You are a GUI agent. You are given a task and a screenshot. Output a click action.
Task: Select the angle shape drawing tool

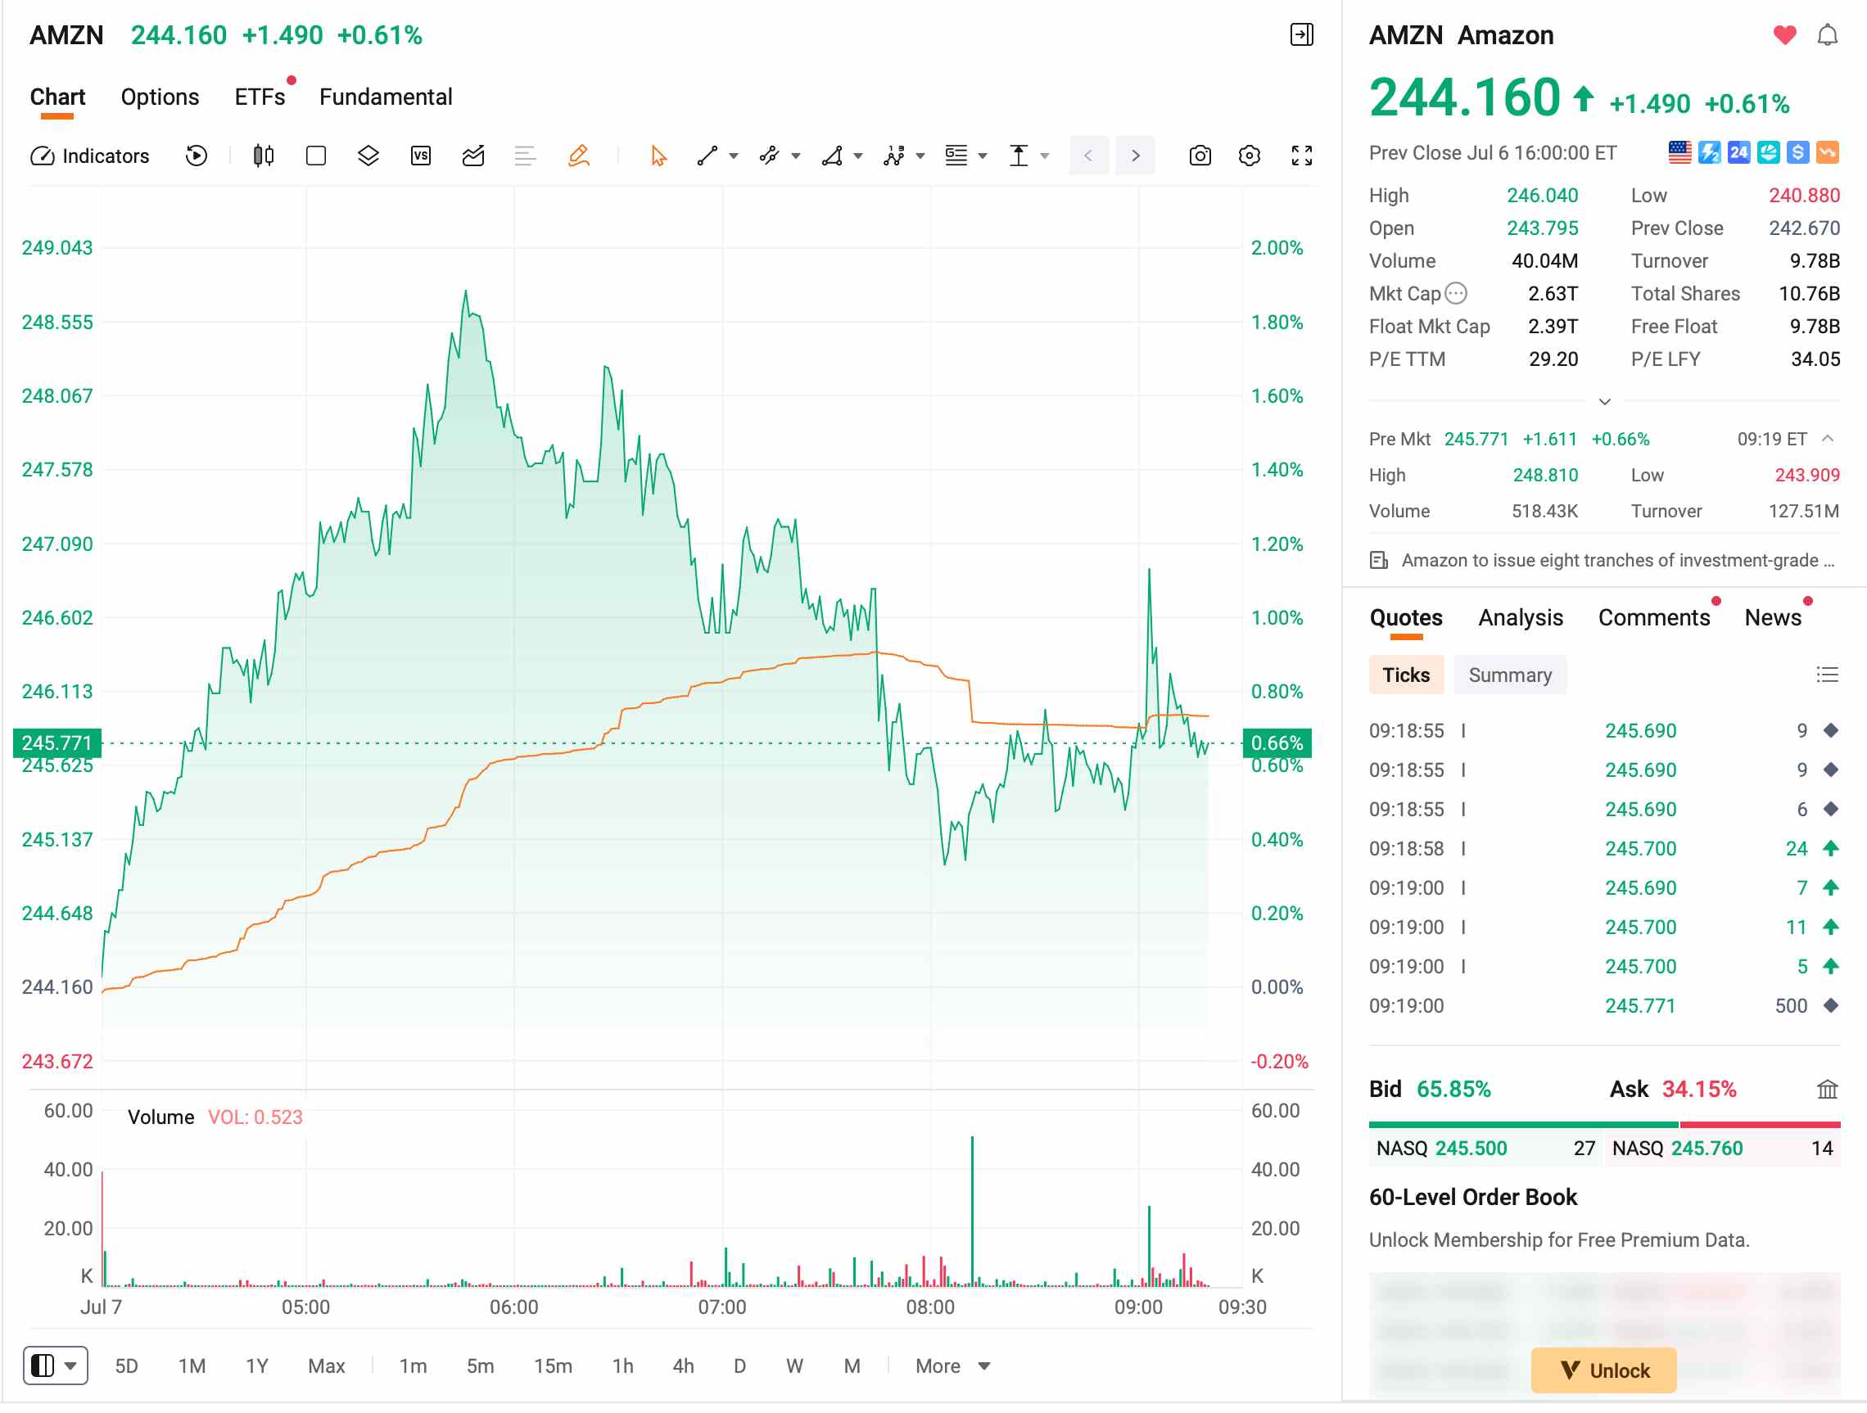point(832,156)
